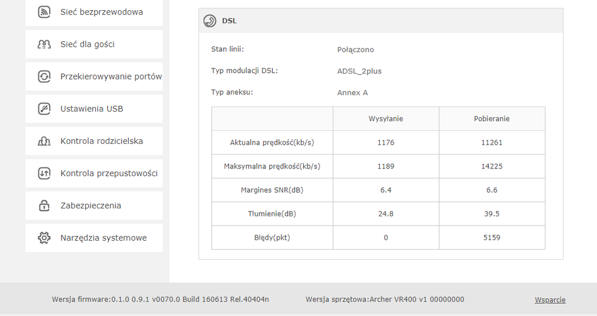Click the system tools gear icon
597x316 pixels.
tap(44, 238)
